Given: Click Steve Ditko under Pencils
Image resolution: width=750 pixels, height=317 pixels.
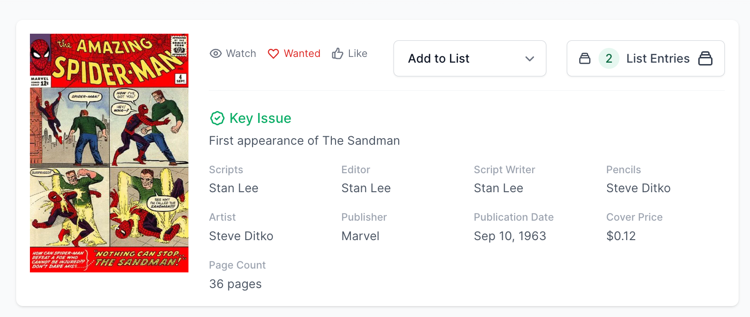Looking at the screenshot, I should point(638,188).
